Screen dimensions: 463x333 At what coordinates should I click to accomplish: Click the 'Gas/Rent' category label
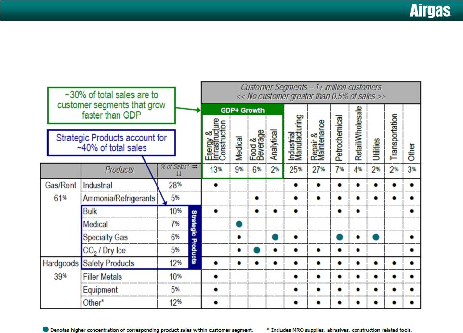tap(60, 185)
